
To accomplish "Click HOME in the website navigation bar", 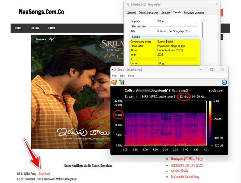I will (18, 28).
